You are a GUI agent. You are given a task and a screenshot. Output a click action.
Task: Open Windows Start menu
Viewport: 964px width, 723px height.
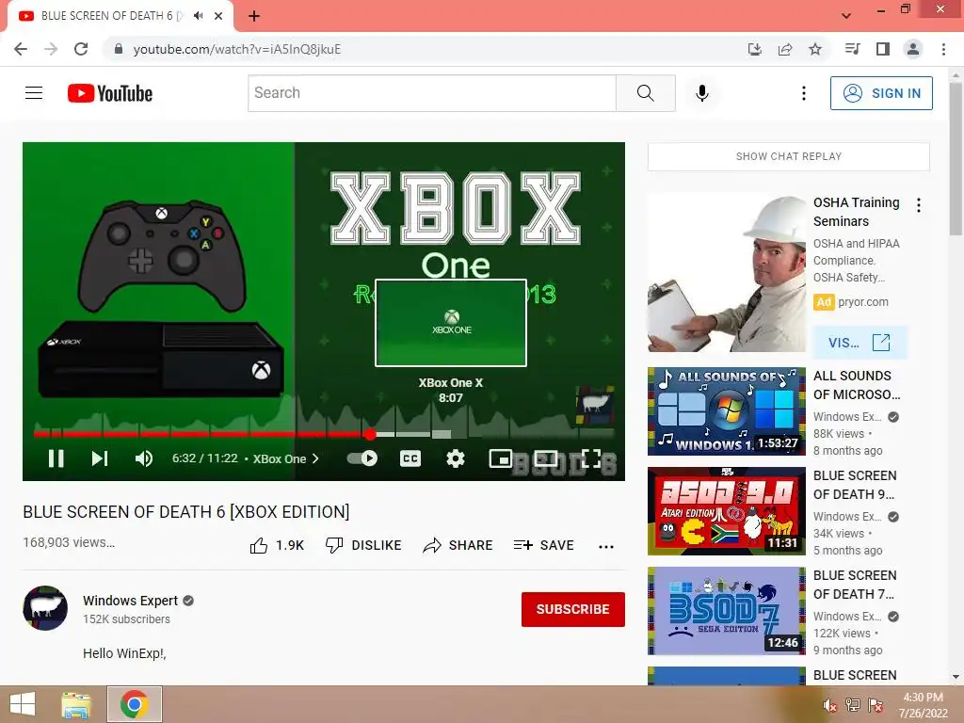point(23,704)
